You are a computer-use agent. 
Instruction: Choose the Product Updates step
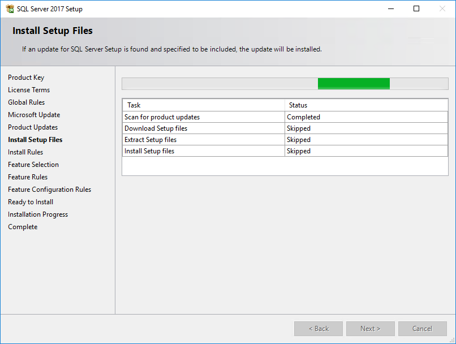tap(33, 127)
